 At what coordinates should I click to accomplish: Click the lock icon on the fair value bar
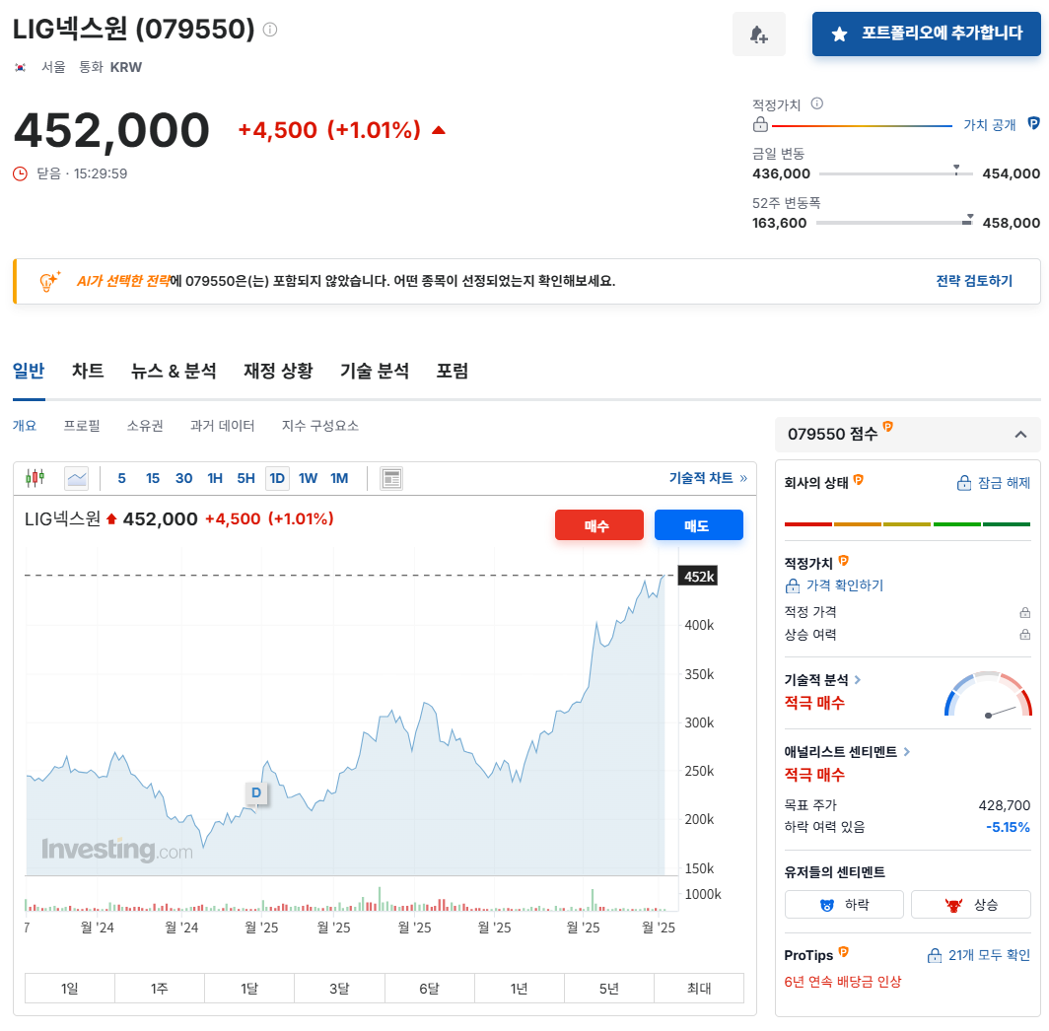click(x=760, y=124)
